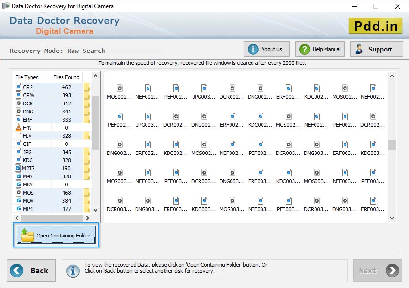Select the M4V video file icon

19,176
